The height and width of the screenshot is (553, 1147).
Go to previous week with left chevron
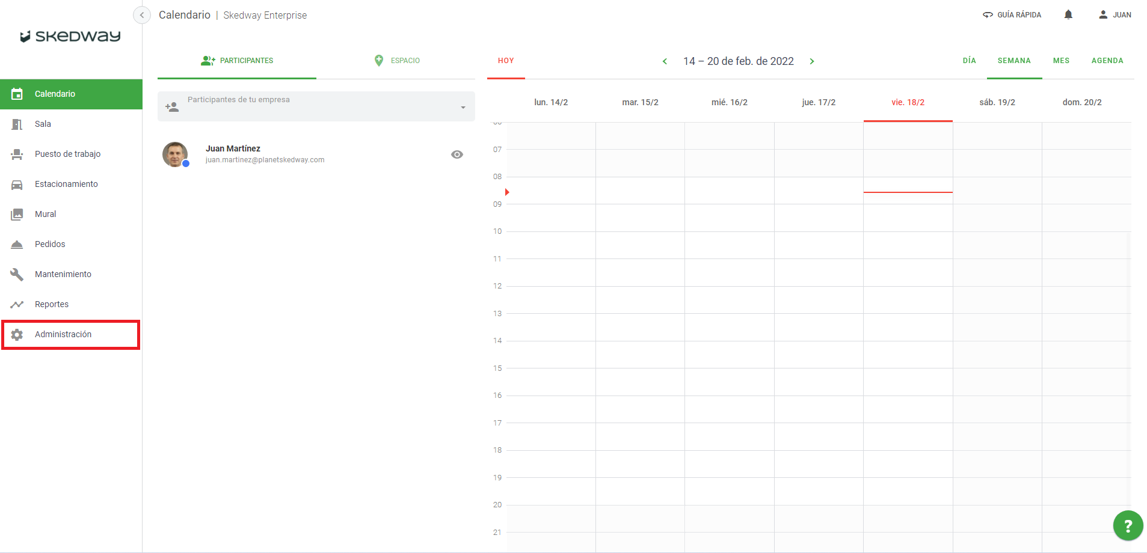(665, 61)
